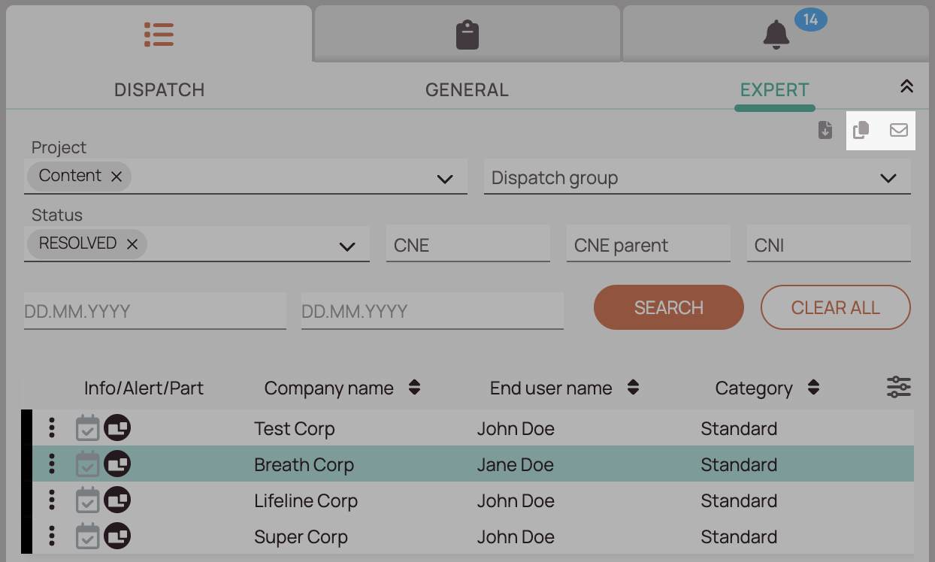Toggle sorting on the Category column
This screenshot has height=562, width=935.
tap(814, 388)
